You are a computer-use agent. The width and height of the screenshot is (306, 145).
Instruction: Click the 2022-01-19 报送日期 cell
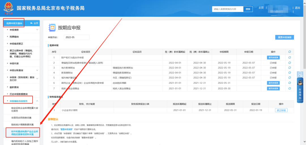coord(256,110)
